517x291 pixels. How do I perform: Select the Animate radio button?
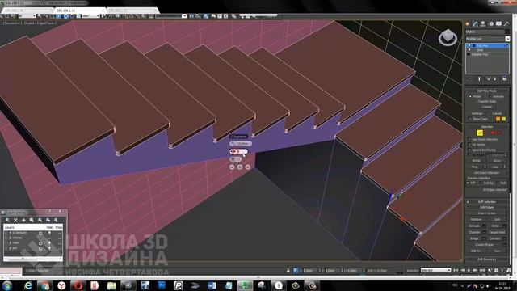click(x=490, y=96)
